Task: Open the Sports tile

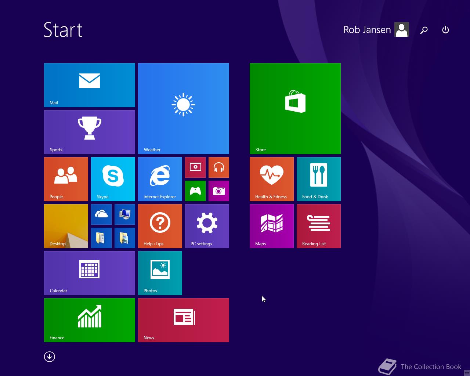Action: point(90,132)
